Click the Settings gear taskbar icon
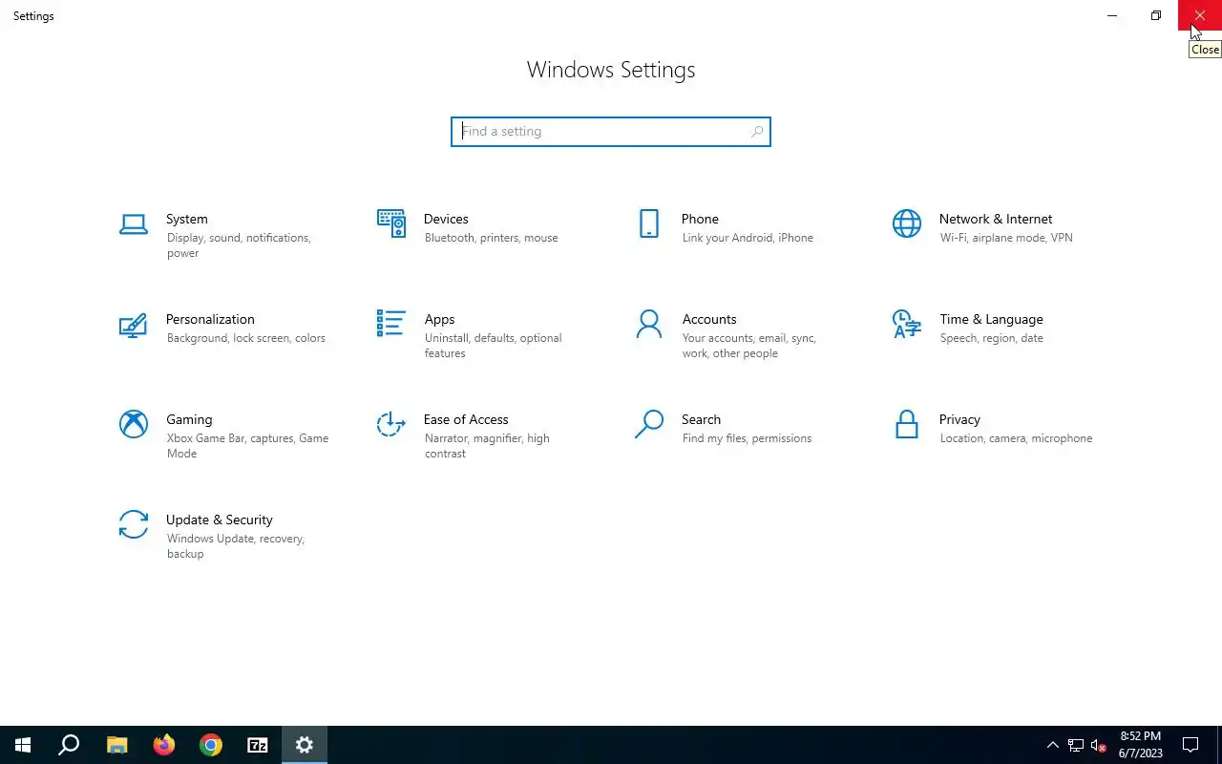 point(305,745)
